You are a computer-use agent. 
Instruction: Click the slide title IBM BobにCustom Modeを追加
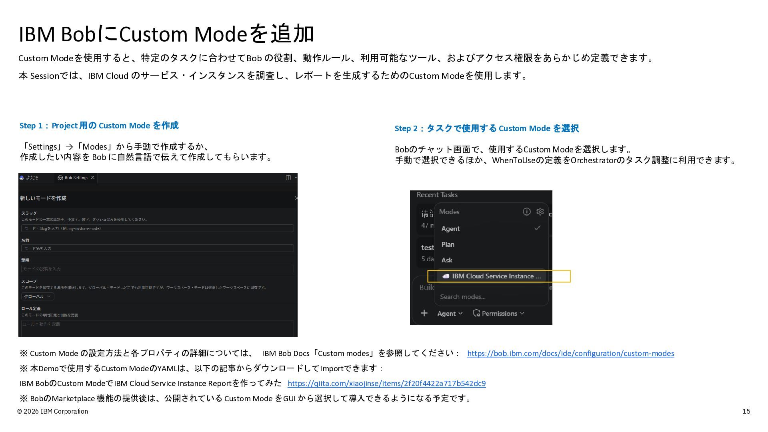[x=166, y=34]
